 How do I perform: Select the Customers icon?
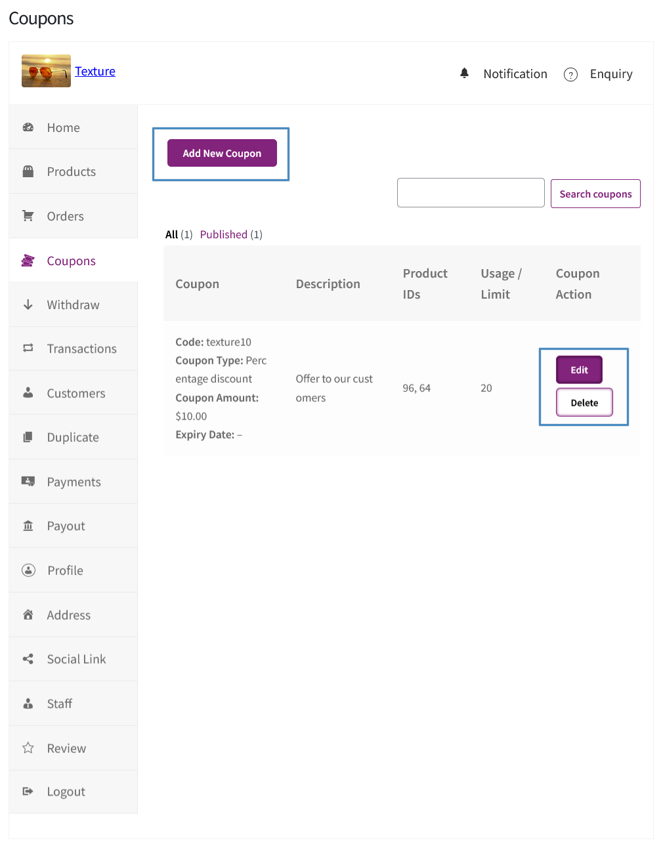coord(28,392)
